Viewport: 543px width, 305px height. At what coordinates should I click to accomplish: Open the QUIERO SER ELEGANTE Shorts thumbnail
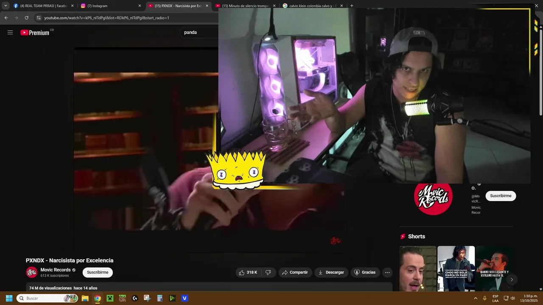coord(494,269)
